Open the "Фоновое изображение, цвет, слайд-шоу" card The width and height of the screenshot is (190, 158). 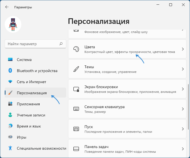click(x=127, y=34)
